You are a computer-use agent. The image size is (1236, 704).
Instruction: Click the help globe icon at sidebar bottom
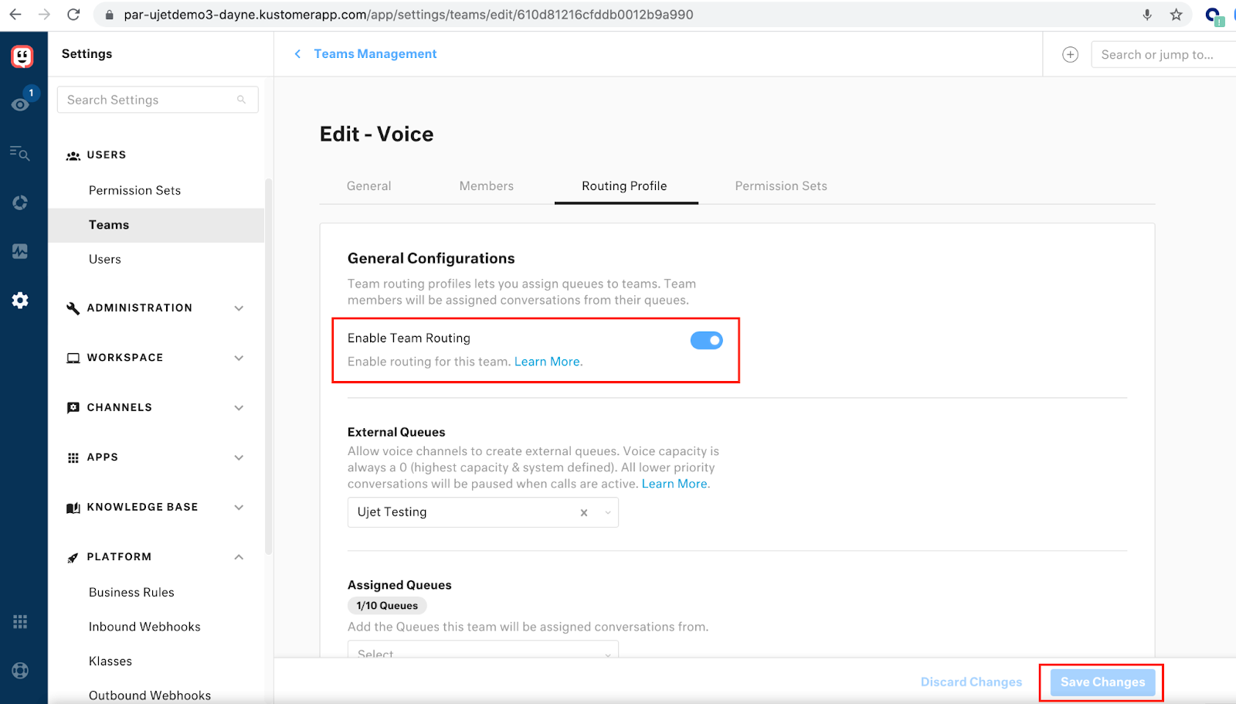(x=20, y=670)
